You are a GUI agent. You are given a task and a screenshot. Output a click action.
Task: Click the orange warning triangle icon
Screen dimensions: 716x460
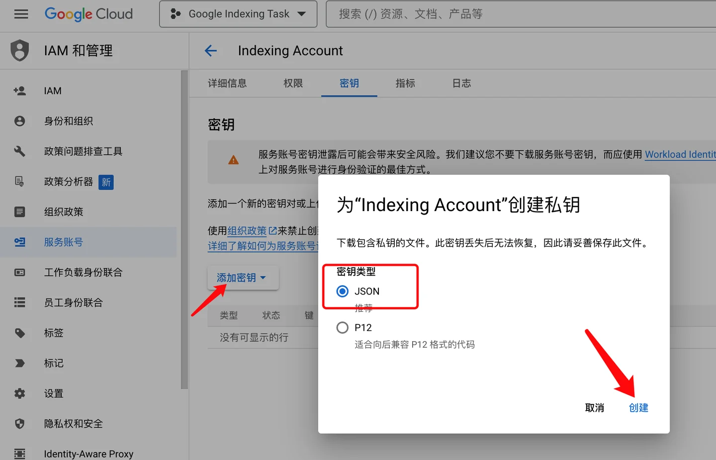[233, 160]
